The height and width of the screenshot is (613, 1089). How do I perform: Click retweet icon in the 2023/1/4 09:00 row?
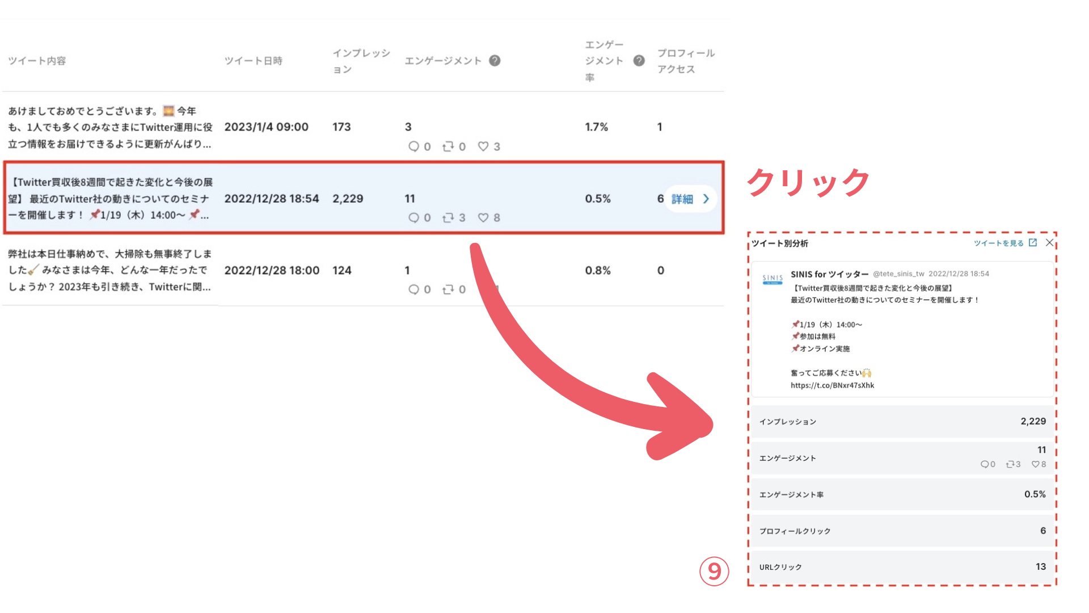tap(448, 146)
